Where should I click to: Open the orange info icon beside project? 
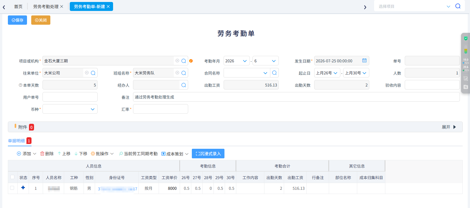pos(191,61)
